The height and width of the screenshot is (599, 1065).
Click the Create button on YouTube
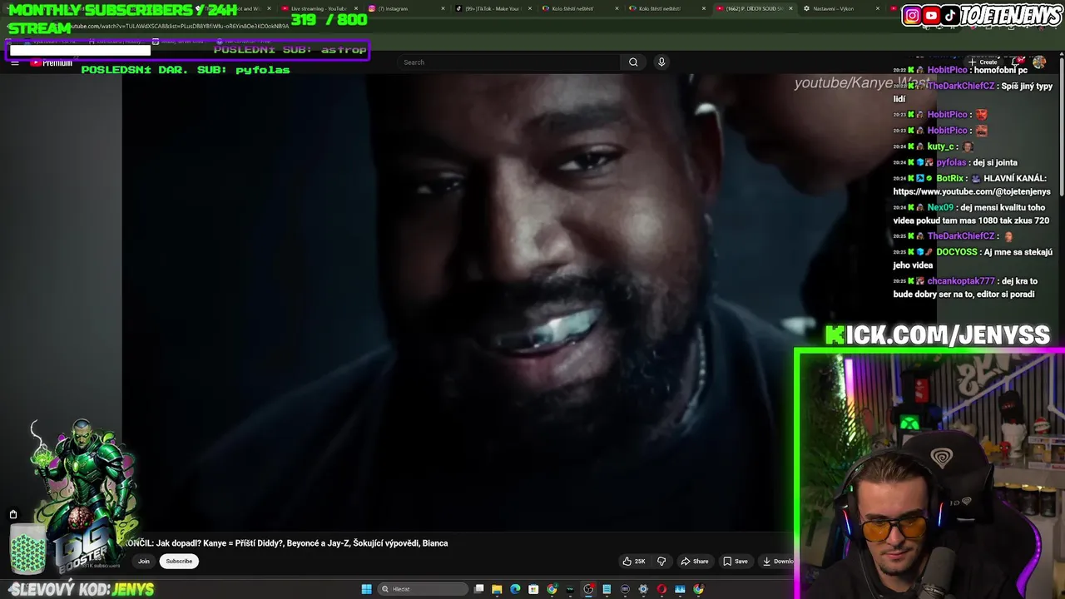pyautogui.click(x=983, y=62)
